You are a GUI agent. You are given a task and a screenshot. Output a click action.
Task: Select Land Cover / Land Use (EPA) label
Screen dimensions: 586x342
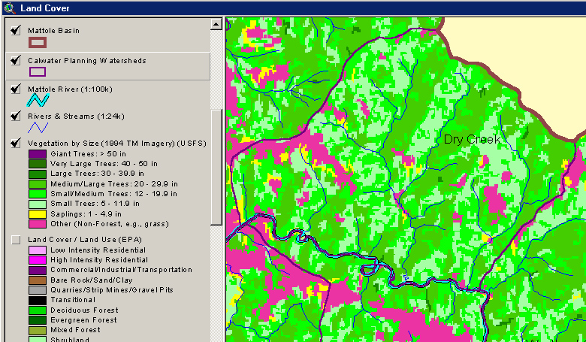(x=84, y=240)
